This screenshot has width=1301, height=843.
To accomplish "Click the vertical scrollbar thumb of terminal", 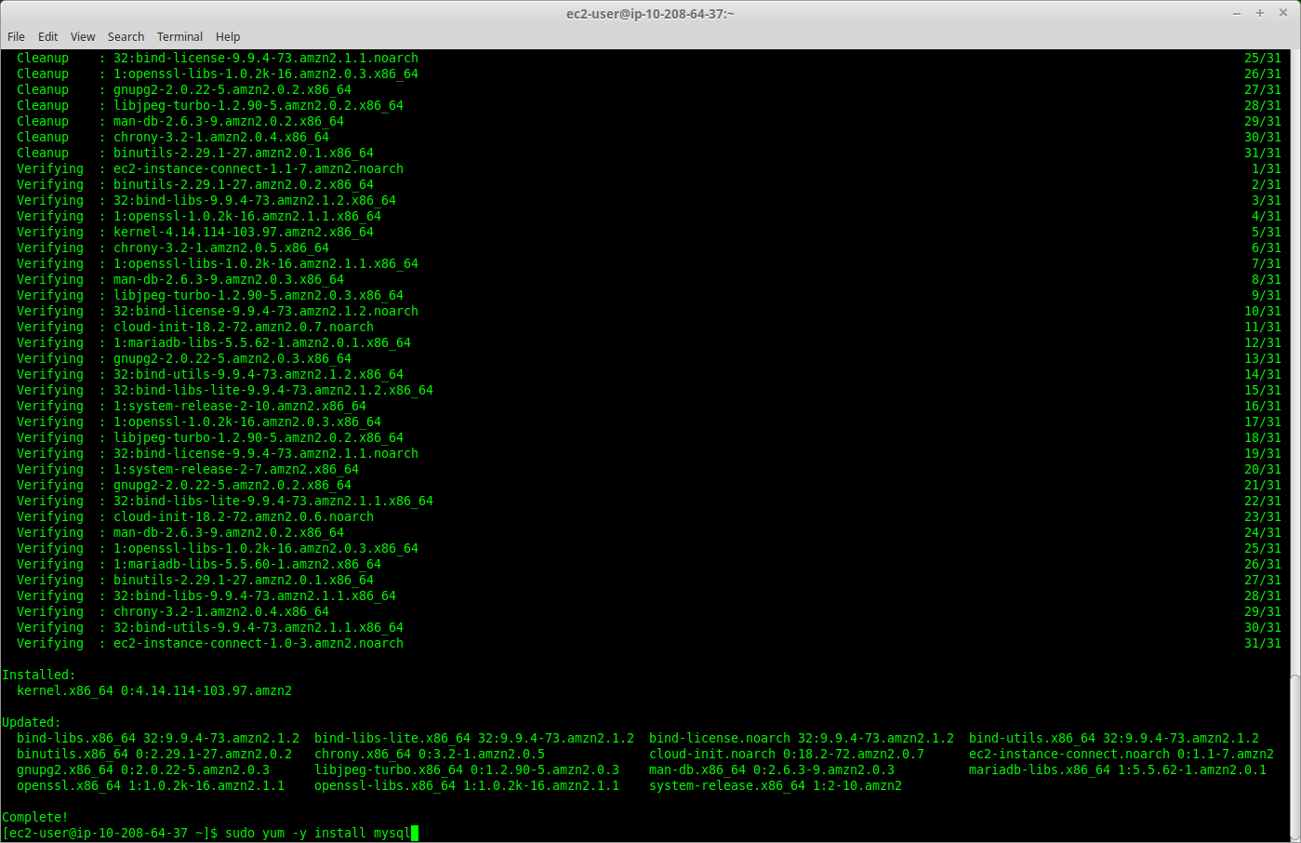I will coord(1294,758).
